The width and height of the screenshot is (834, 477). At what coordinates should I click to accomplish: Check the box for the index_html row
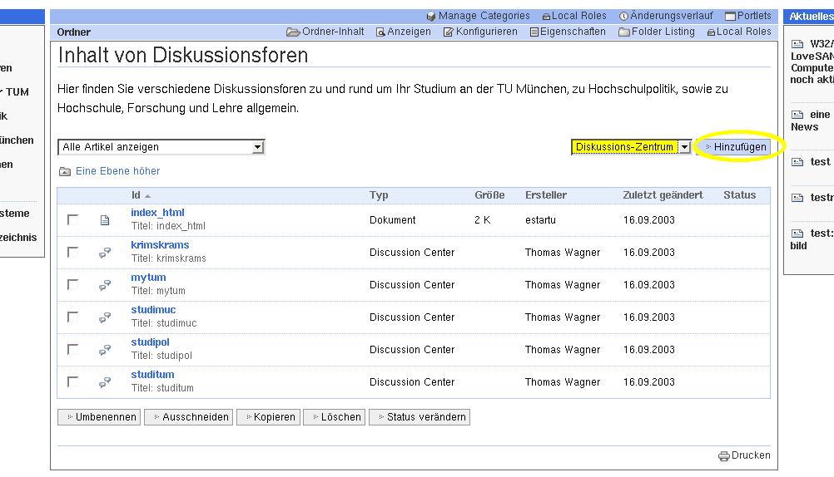pos(73,220)
